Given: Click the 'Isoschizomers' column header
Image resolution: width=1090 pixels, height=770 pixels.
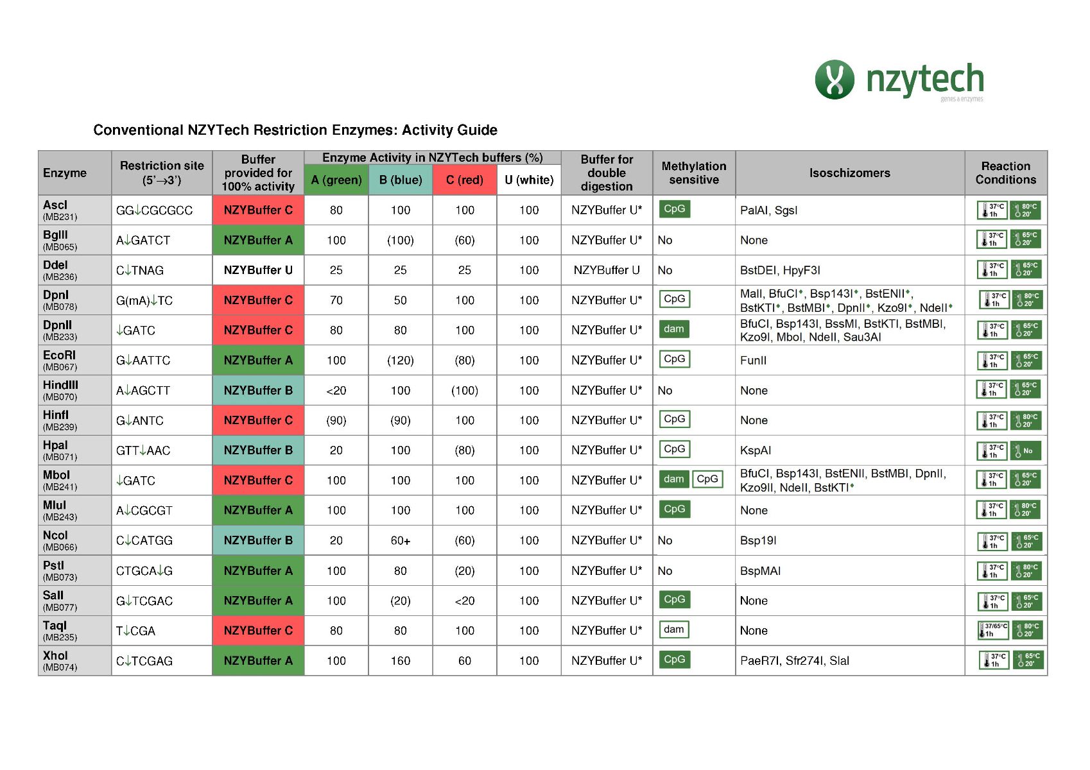Looking at the screenshot, I should coord(849,173).
